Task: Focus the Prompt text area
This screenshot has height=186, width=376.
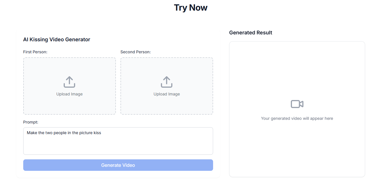Action: (x=118, y=141)
